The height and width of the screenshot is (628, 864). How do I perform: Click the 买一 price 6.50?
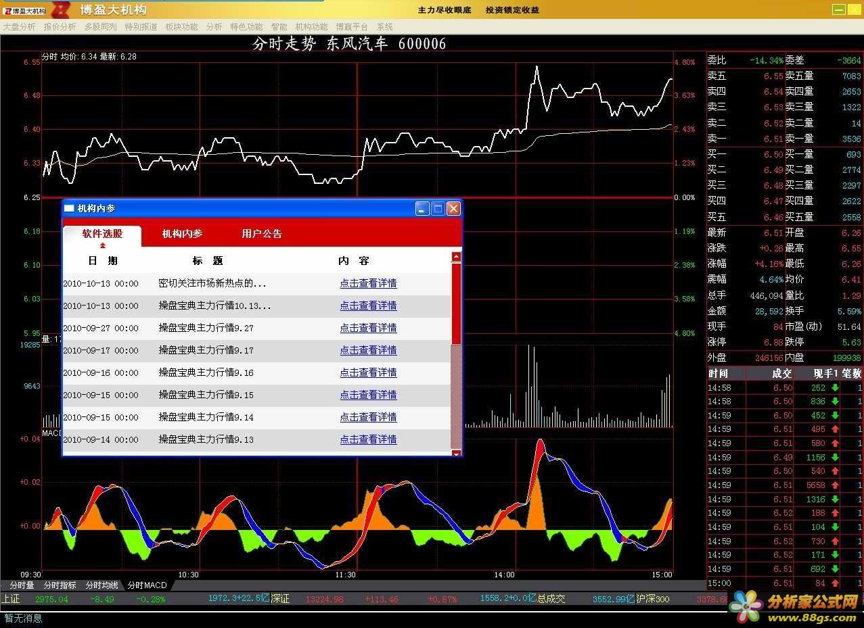[773, 155]
